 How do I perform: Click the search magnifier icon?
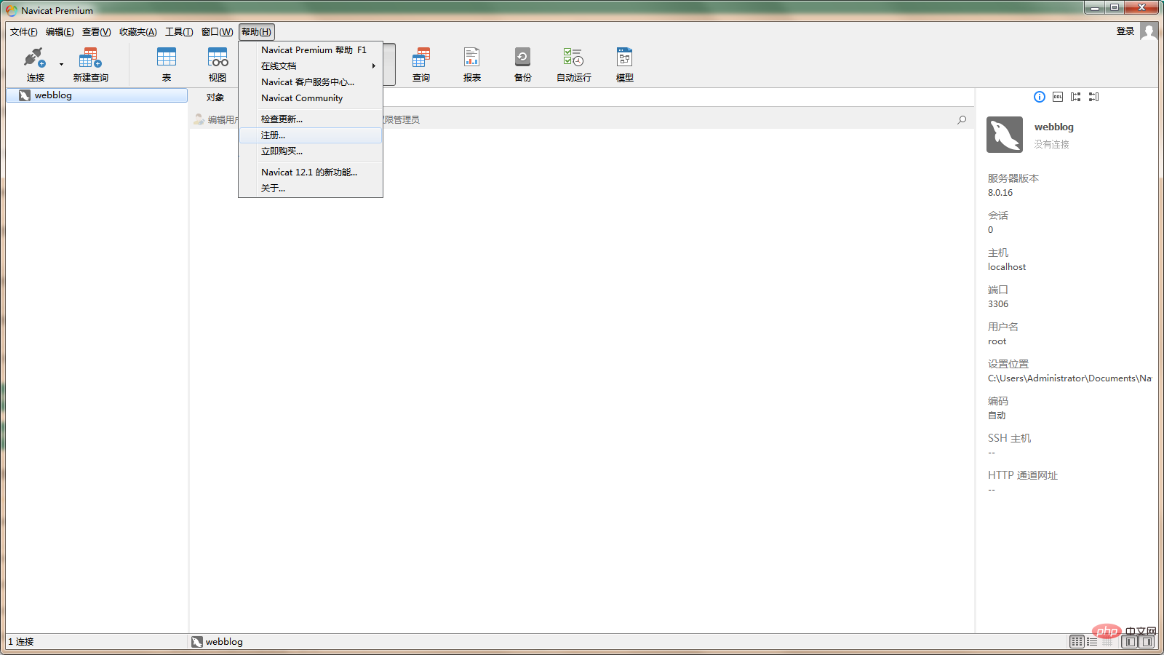click(x=962, y=120)
